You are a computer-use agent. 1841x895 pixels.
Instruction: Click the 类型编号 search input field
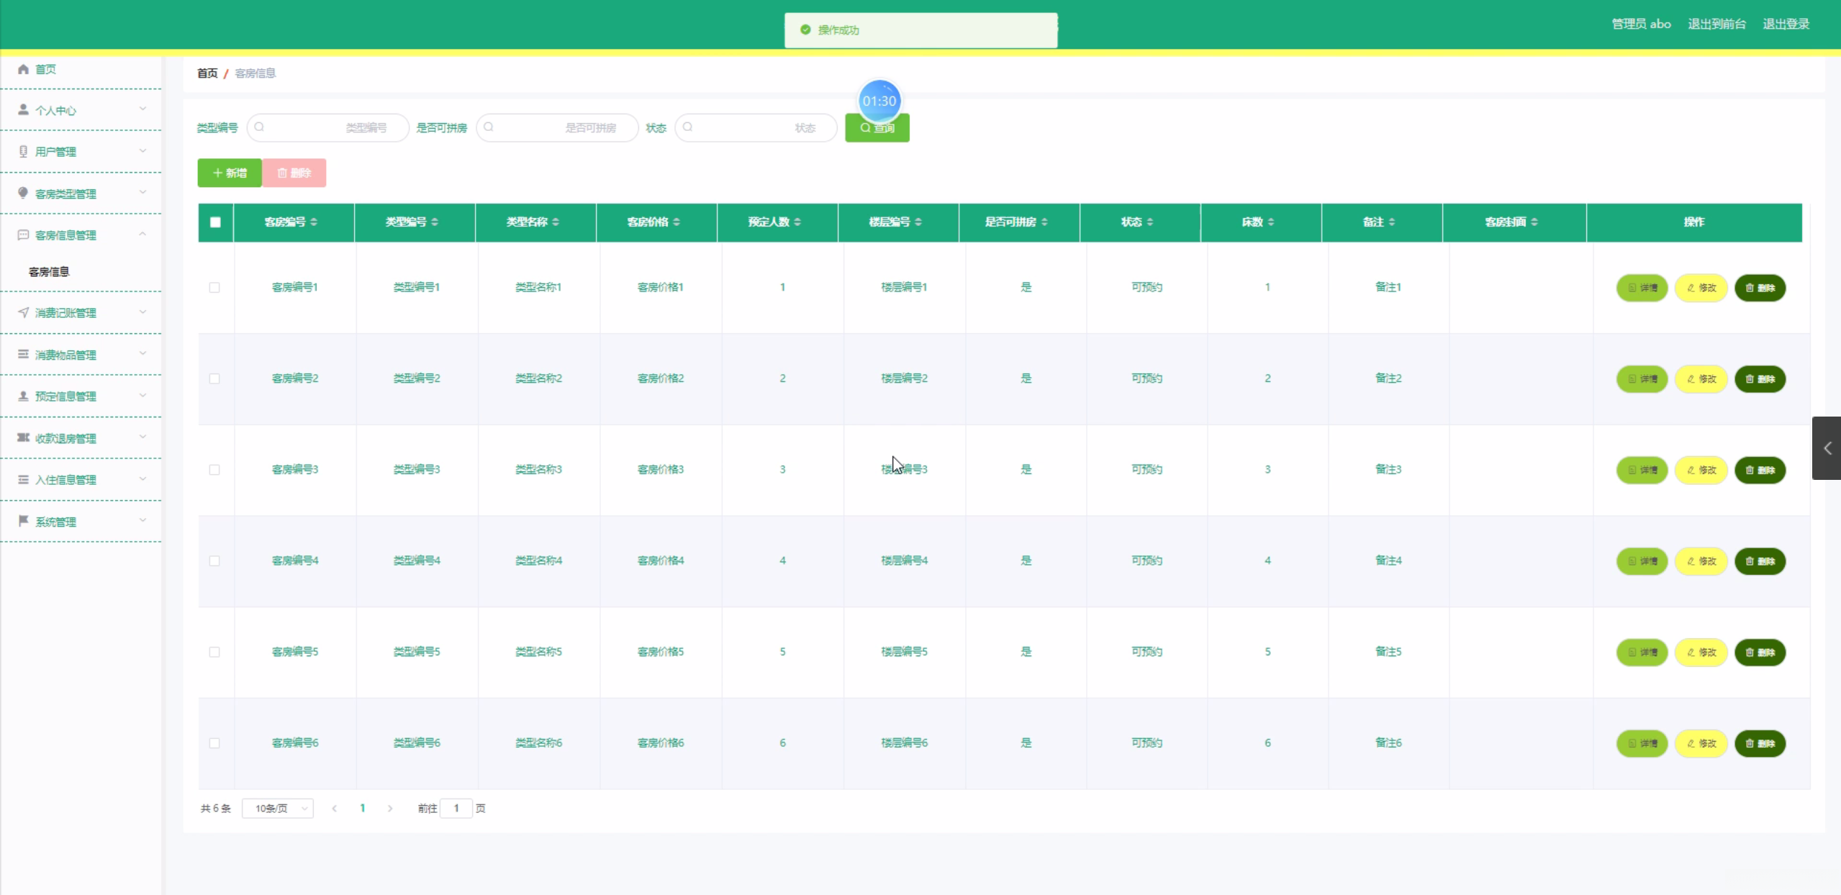328,128
